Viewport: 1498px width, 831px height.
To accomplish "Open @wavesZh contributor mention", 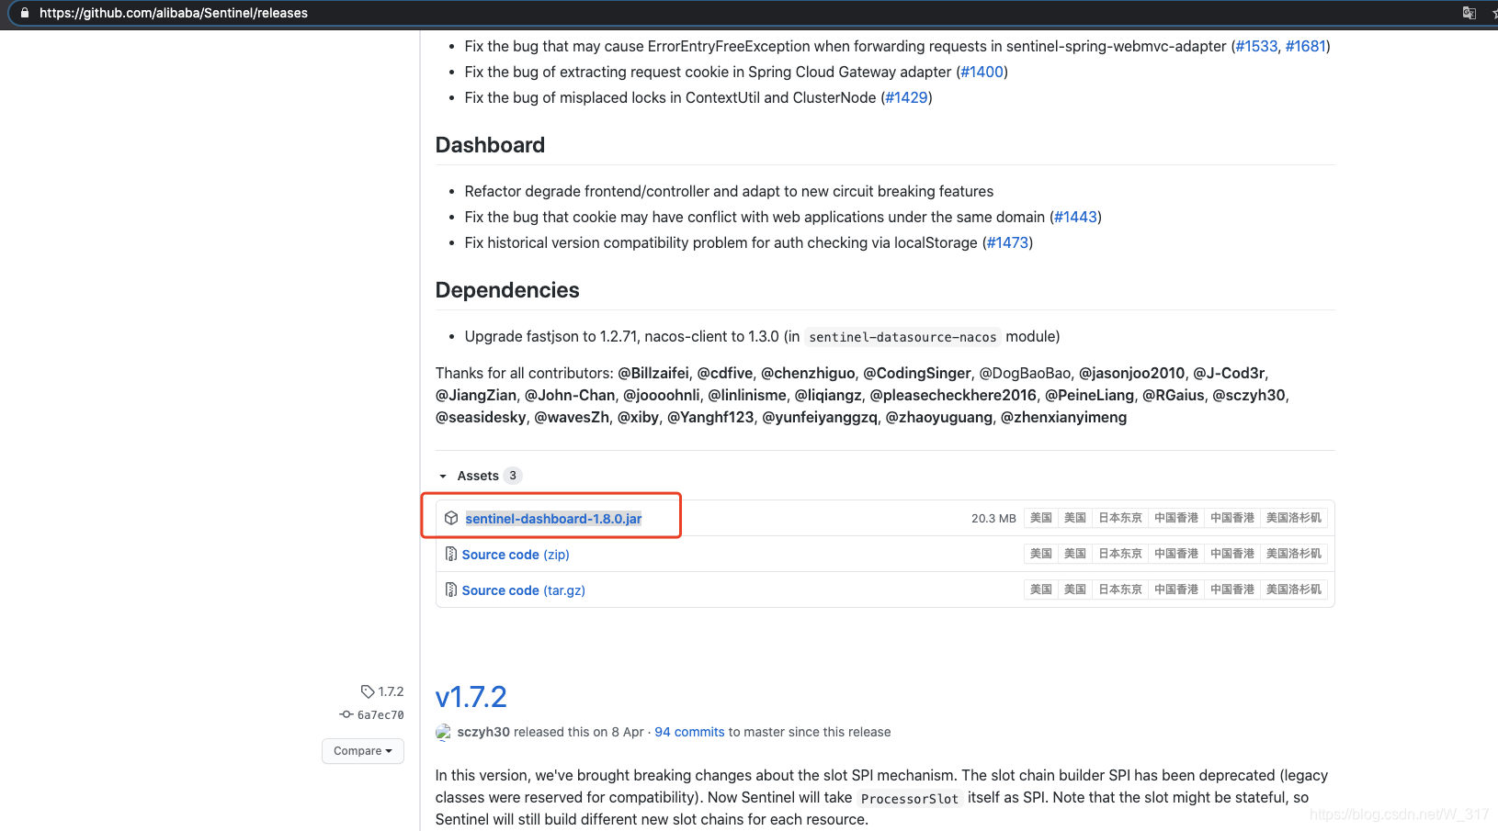I will tap(572, 417).
